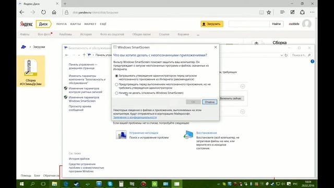The image size is (334, 188).
Task: Refresh the Edge browser page
Action: (43, 13)
